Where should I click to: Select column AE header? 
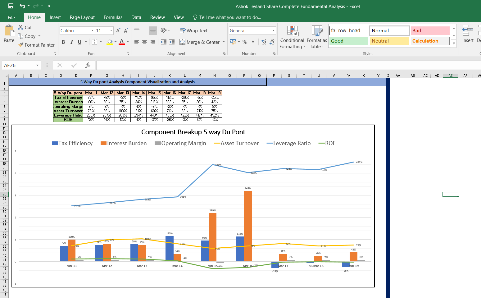point(450,76)
